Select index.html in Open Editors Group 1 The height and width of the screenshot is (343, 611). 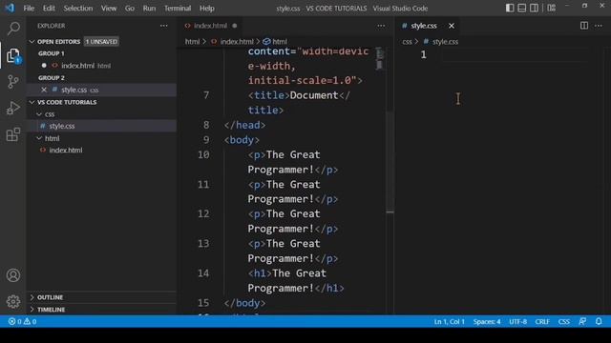(x=101, y=66)
